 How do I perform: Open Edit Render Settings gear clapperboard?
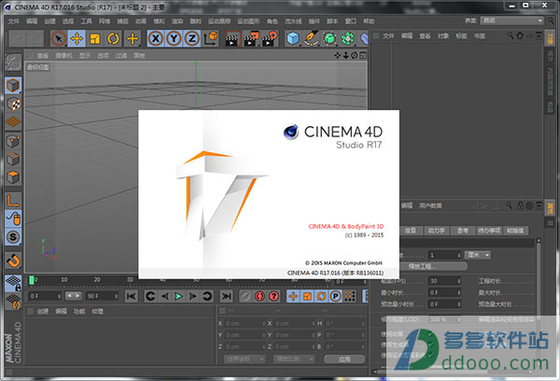pos(270,38)
